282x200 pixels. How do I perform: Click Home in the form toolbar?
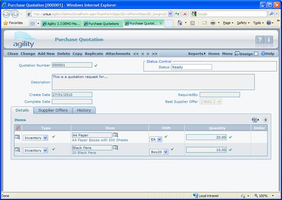point(214,54)
